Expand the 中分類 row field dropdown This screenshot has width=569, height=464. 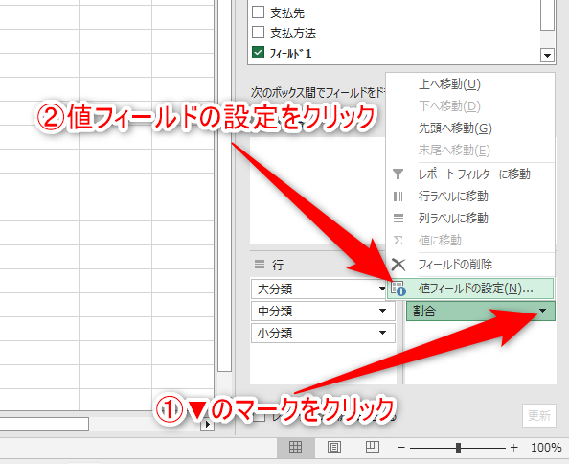click(382, 311)
